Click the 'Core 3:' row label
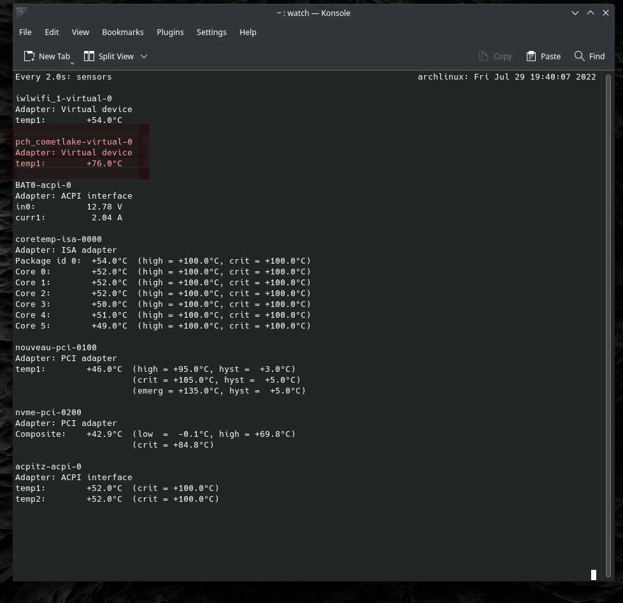Image resolution: width=623 pixels, height=603 pixels. 33,304
